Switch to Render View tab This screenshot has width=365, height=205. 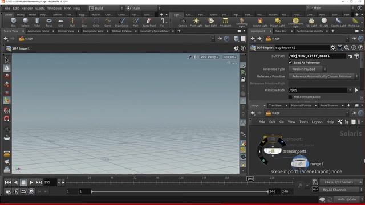(66, 31)
